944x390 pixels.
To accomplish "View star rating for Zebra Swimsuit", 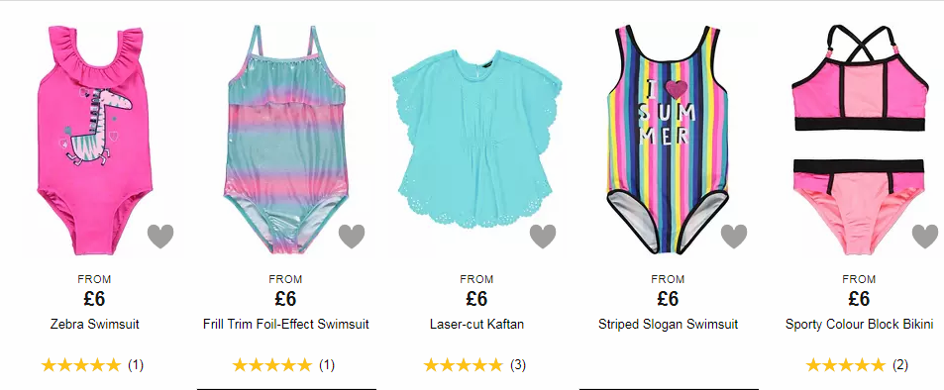I will click(80, 364).
